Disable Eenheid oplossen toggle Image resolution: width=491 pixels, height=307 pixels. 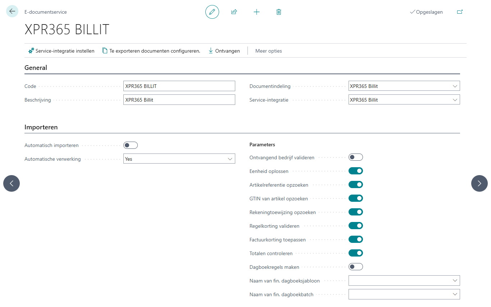pyautogui.click(x=356, y=171)
